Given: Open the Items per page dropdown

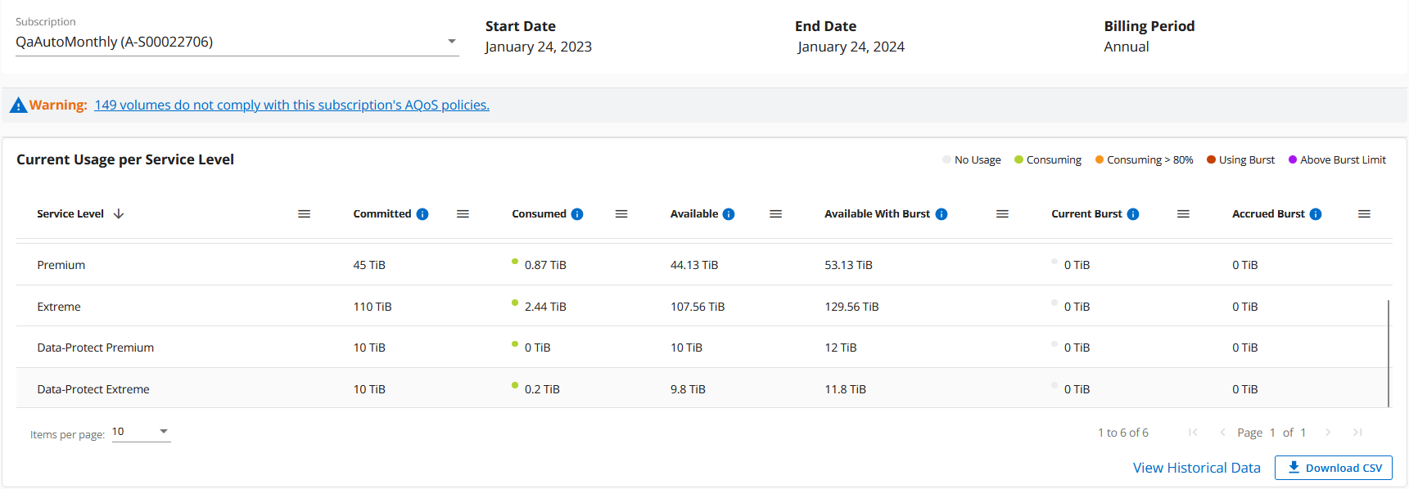Looking at the screenshot, I should [163, 432].
